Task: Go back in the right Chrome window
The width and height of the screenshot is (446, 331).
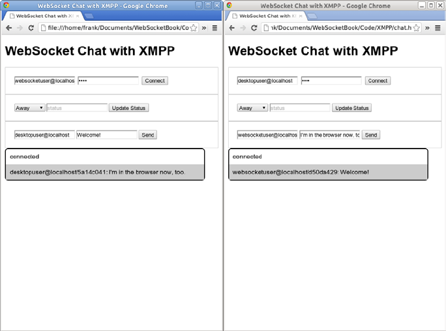Action: [232, 28]
